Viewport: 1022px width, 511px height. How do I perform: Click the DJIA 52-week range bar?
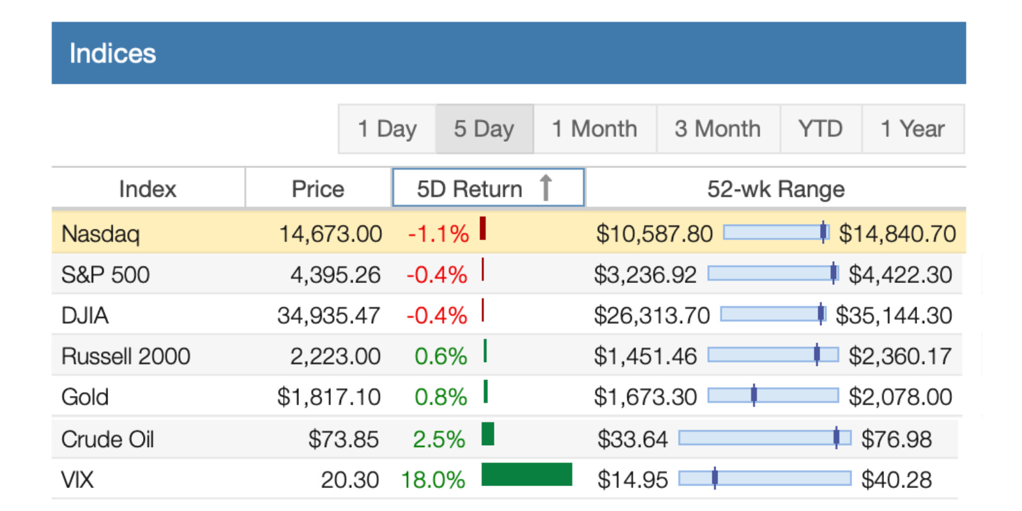774,314
